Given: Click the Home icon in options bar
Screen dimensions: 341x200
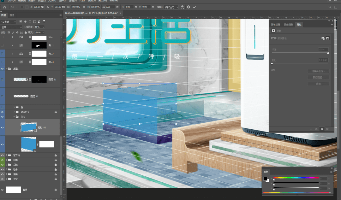Looking at the screenshot, I should (x=4, y=7).
